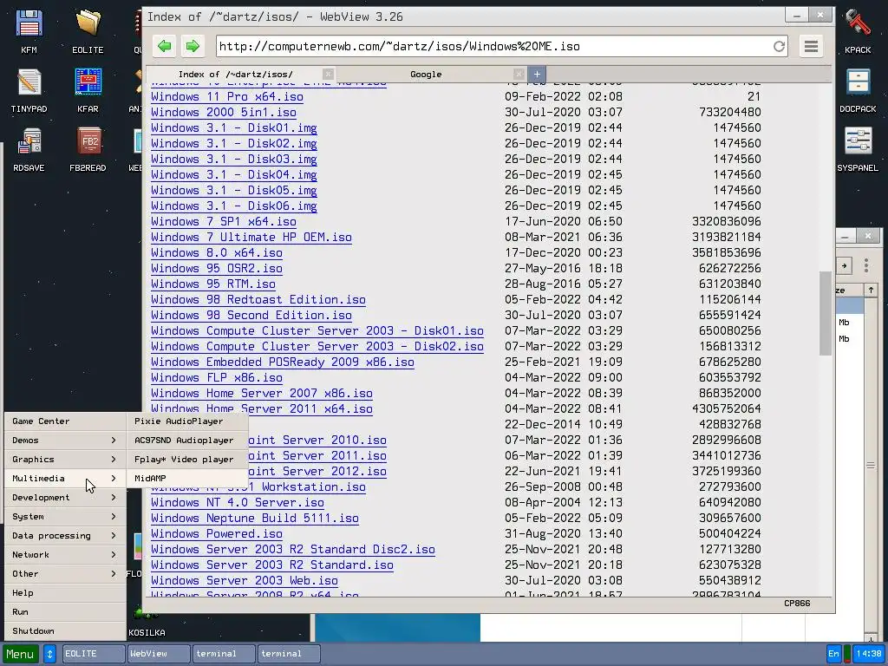Click the 14:38 taskbar clock
888x666 pixels.
pyautogui.click(x=869, y=654)
